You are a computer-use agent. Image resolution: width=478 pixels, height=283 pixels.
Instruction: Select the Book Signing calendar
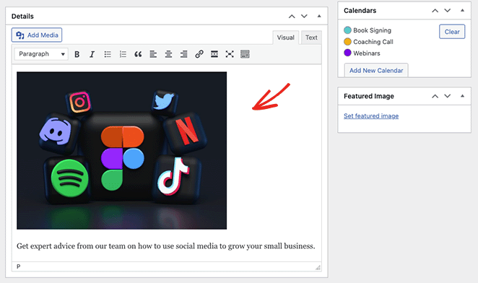[368, 30]
